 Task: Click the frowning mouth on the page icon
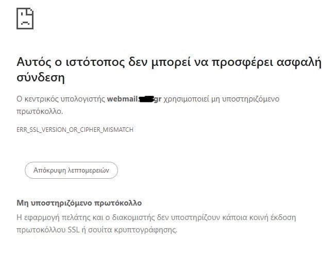tap(25, 23)
